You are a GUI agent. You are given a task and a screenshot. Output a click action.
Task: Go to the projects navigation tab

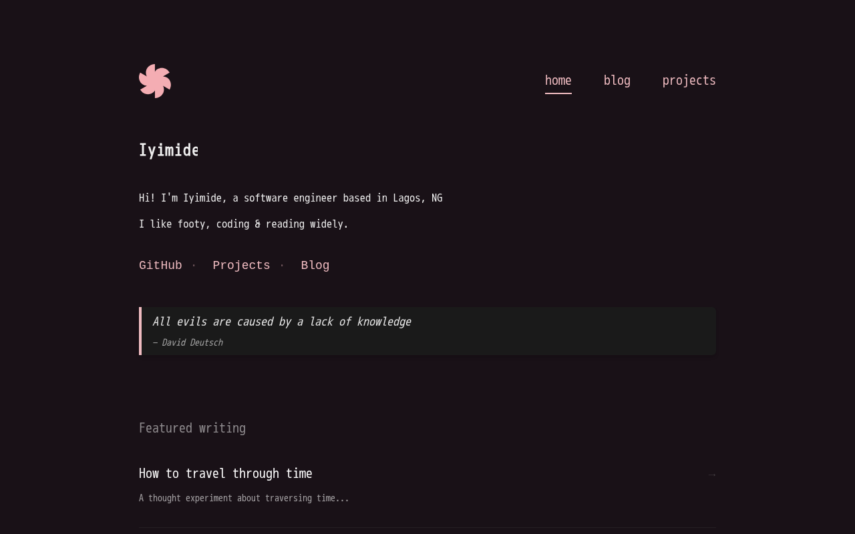pyautogui.click(x=689, y=81)
